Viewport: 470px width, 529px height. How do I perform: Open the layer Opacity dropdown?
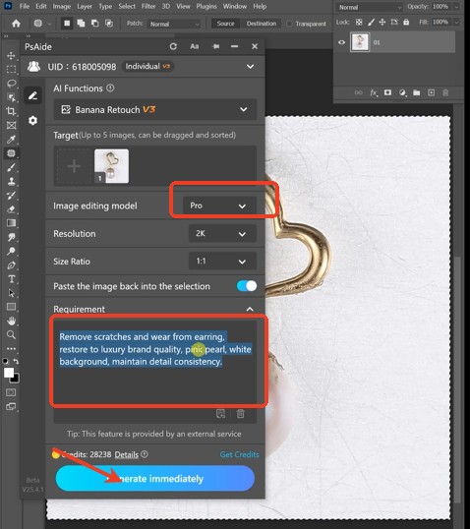click(x=456, y=7)
